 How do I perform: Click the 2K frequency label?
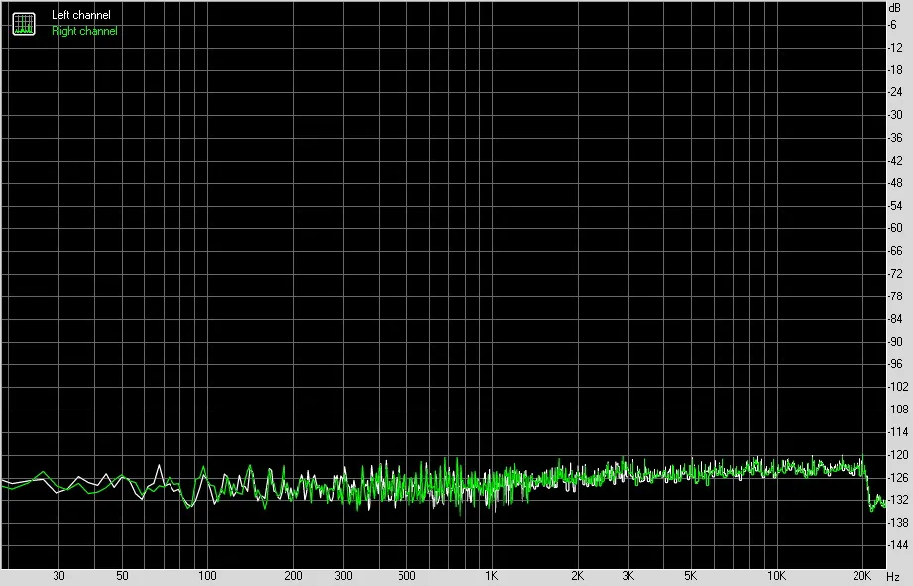(577, 576)
